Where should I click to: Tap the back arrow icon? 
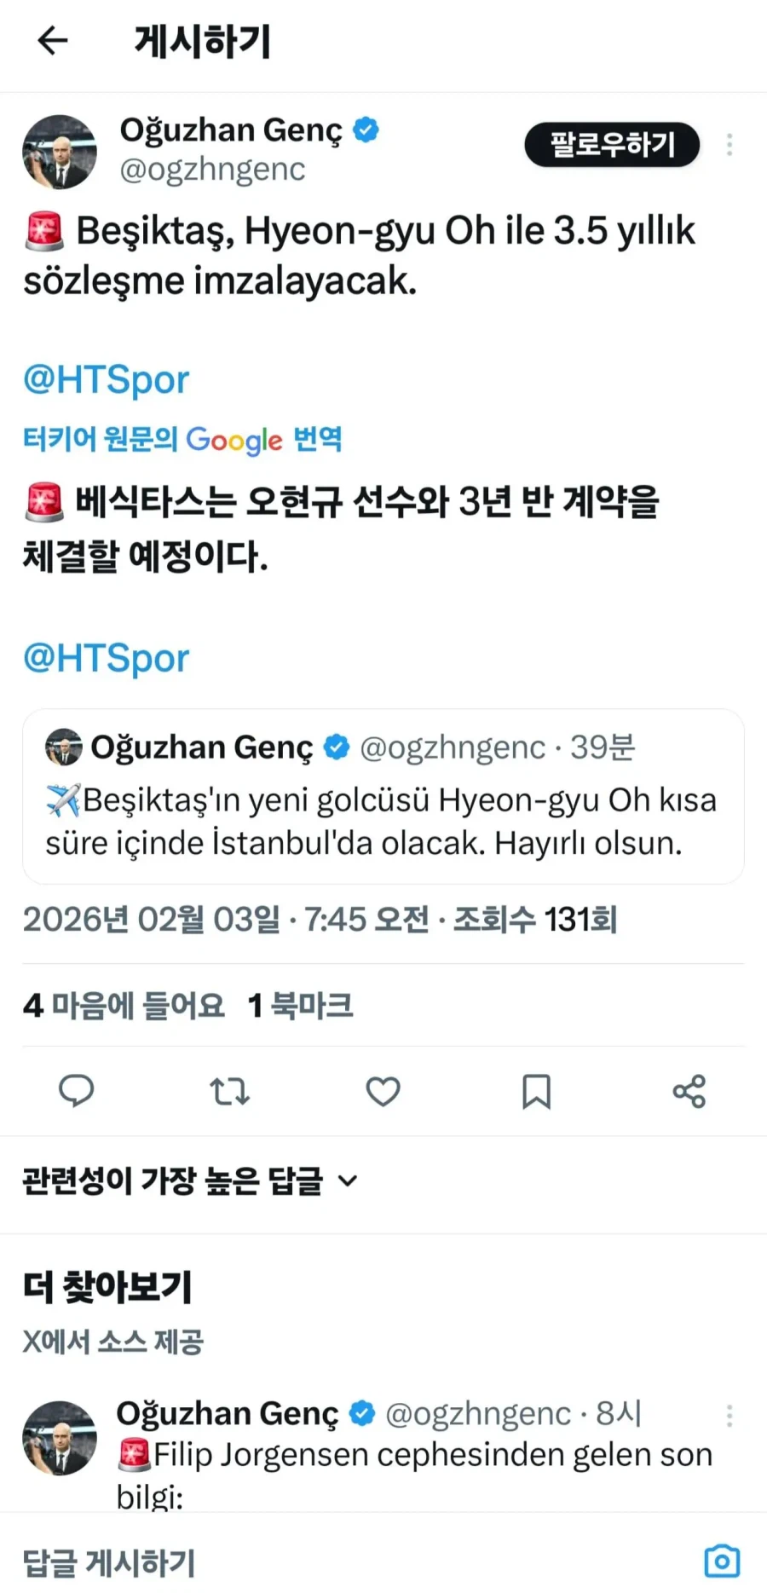pyautogui.click(x=53, y=40)
